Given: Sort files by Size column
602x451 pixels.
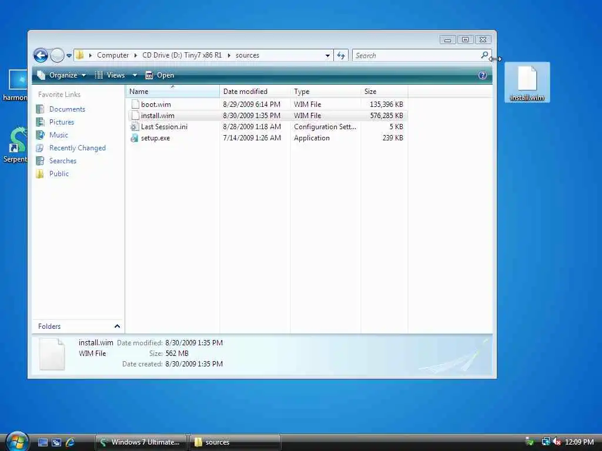Looking at the screenshot, I should [x=384, y=91].
